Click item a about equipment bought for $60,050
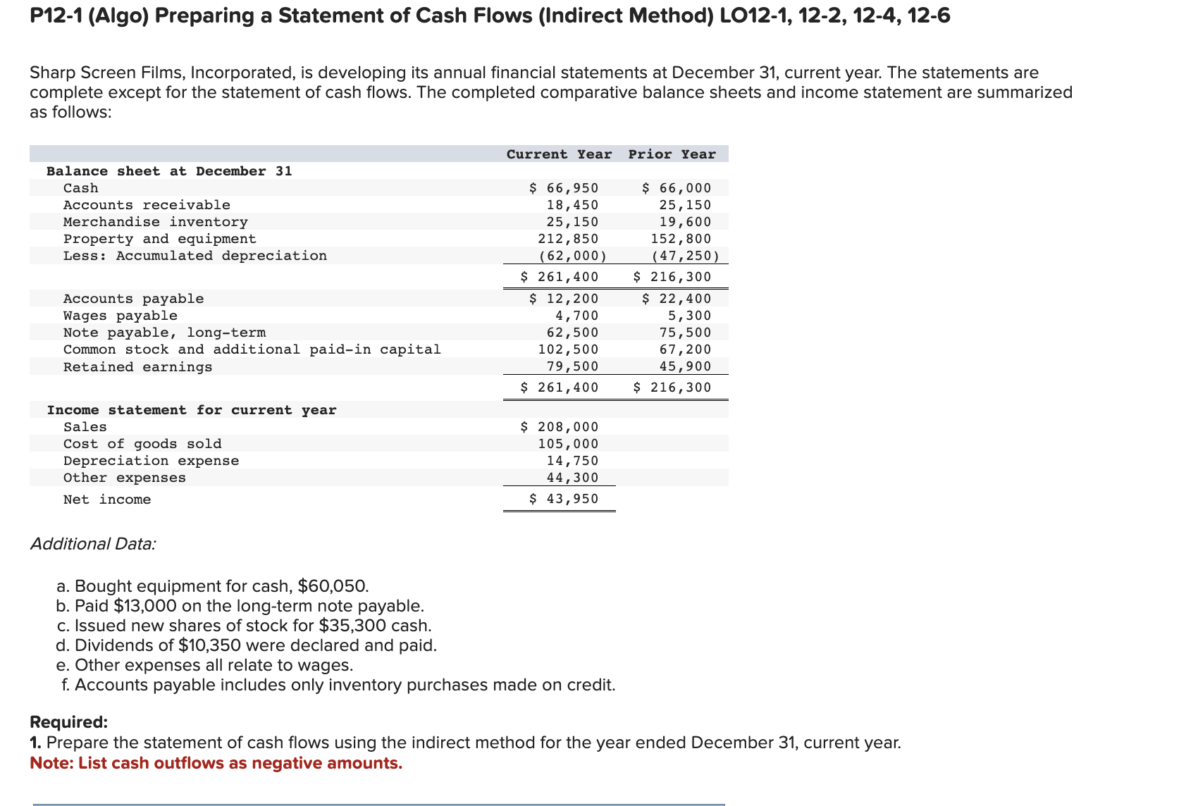 tap(213, 585)
